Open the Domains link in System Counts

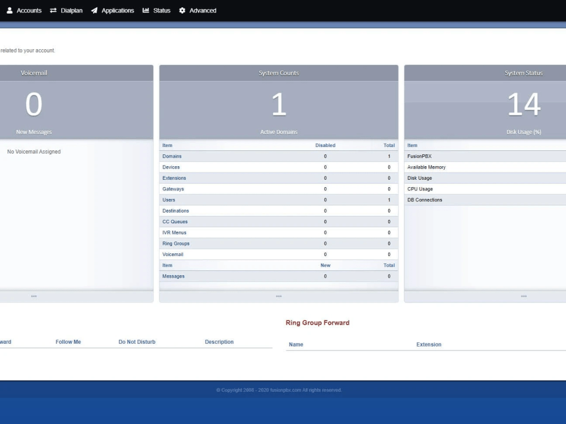[x=172, y=156]
